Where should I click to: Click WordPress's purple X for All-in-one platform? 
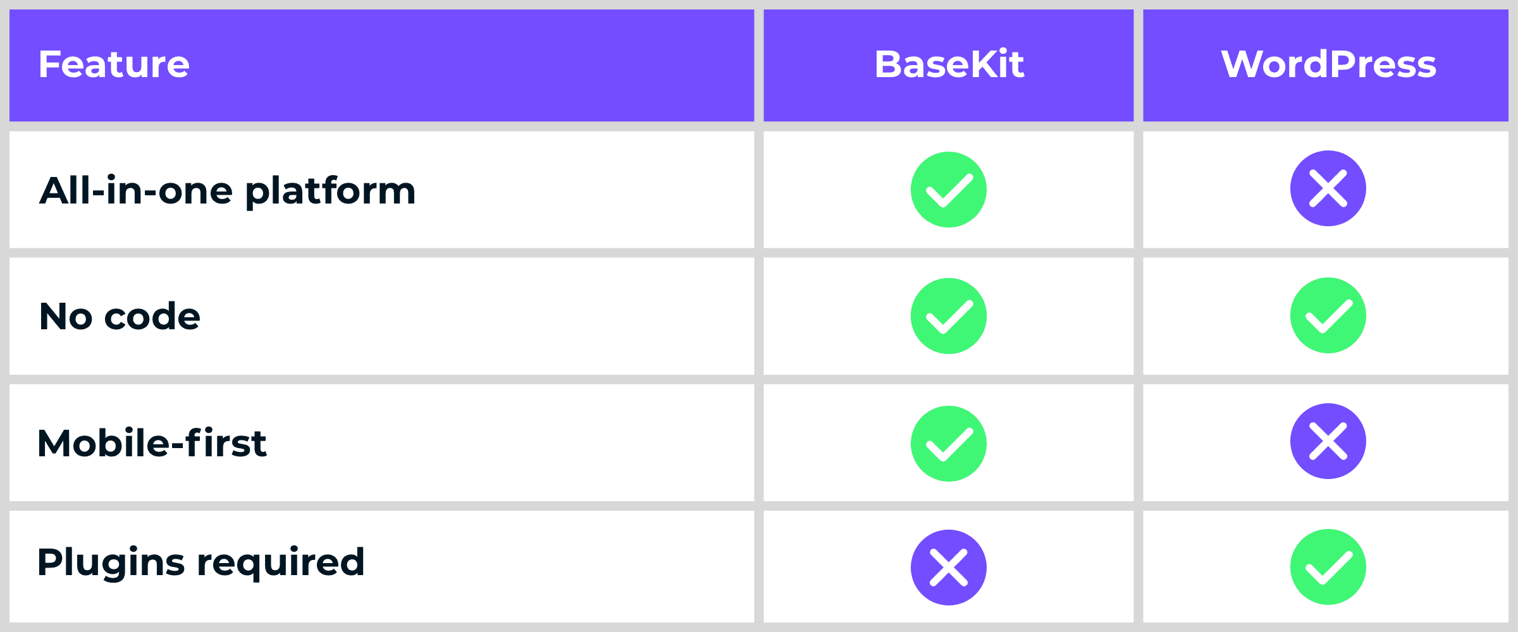(x=1328, y=188)
